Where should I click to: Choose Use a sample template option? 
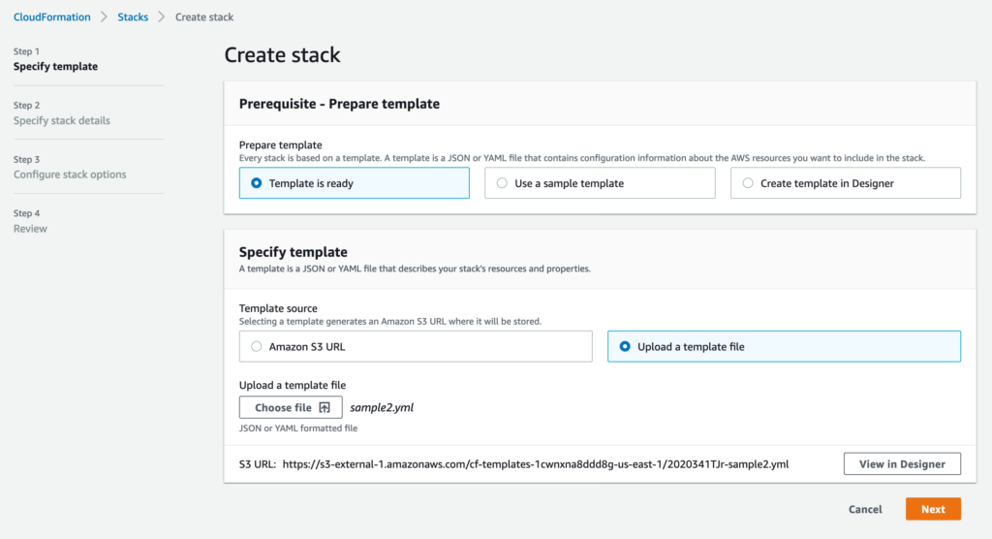click(x=502, y=183)
